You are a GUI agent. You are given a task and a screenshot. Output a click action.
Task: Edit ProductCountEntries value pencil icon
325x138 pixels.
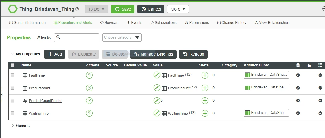click(x=157, y=101)
